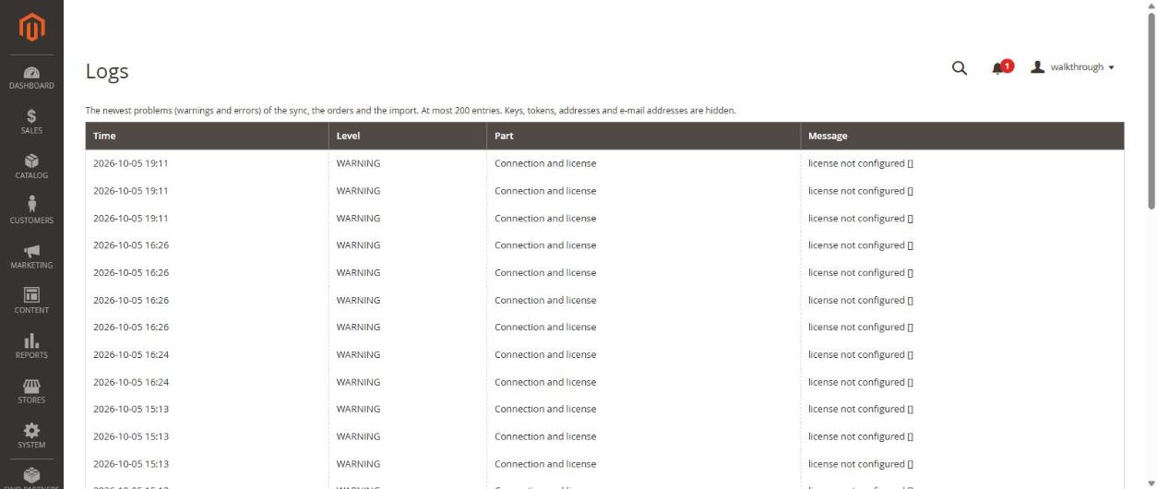Click the Message column header
Viewport: 1157px width, 489px height.
(961, 136)
